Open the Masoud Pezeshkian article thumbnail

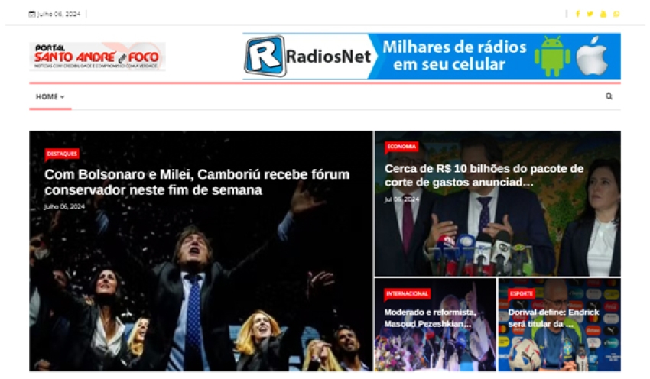(435, 325)
